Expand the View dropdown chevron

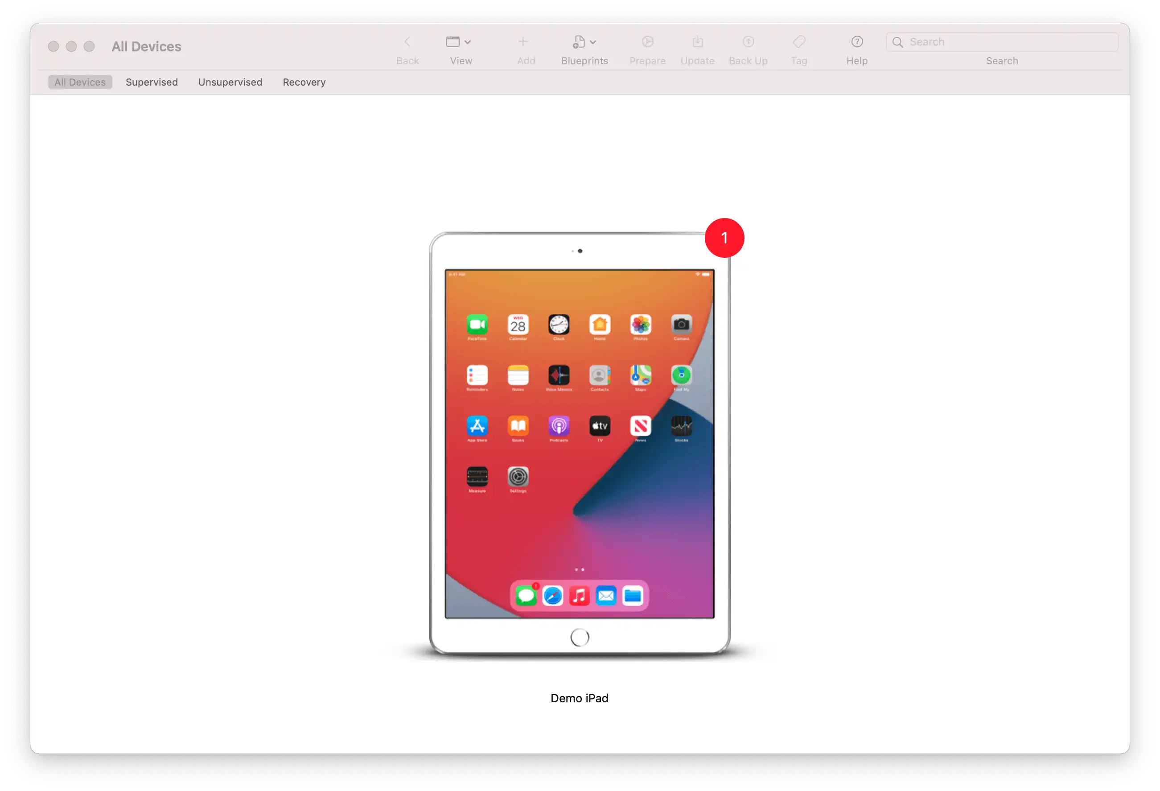click(x=468, y=42)
